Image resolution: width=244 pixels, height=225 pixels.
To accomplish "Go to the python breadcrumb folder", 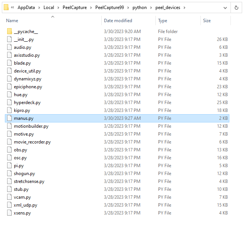I will 139,8.
